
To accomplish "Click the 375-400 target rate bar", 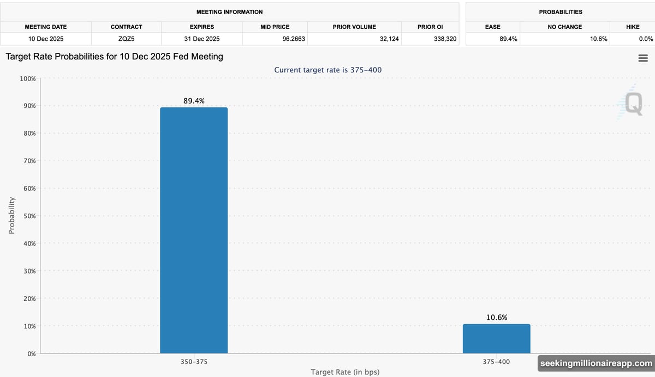I will coord(496,338).
